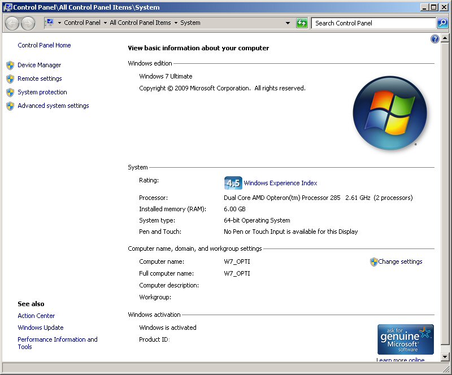Click the Back navigation arrow button
Screen dimensions: 452x375
pyautogui.click(x=12, y=23)
